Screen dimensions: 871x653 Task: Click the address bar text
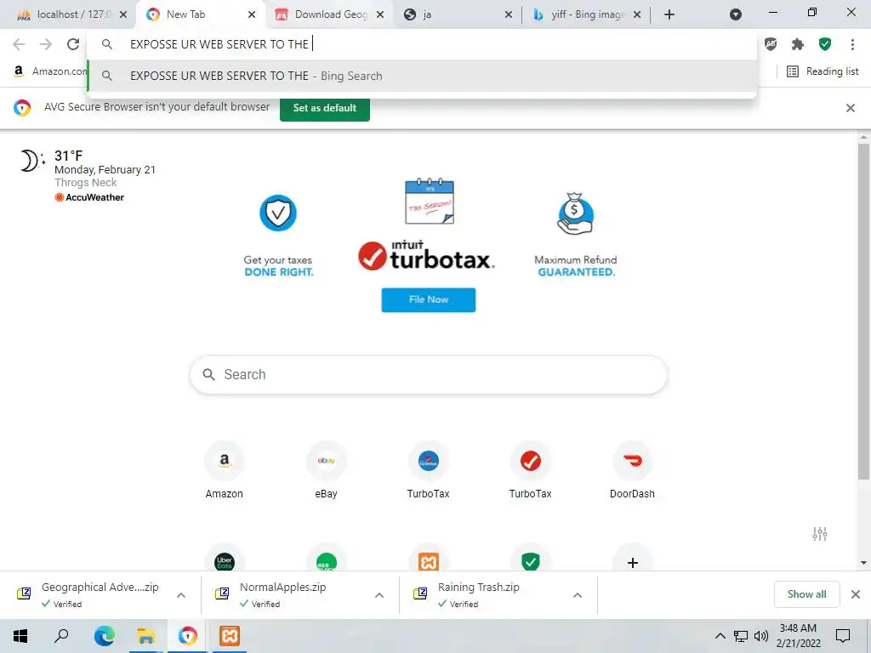click(219, 44)
